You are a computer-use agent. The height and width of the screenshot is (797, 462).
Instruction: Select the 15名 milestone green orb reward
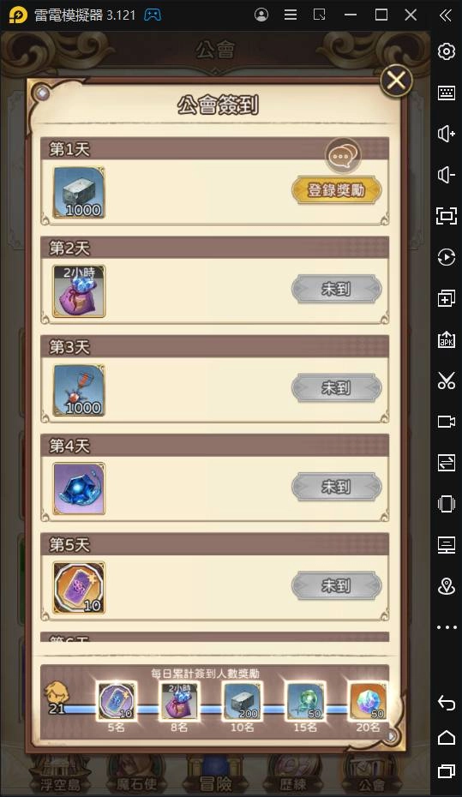(x=305, y=701)
